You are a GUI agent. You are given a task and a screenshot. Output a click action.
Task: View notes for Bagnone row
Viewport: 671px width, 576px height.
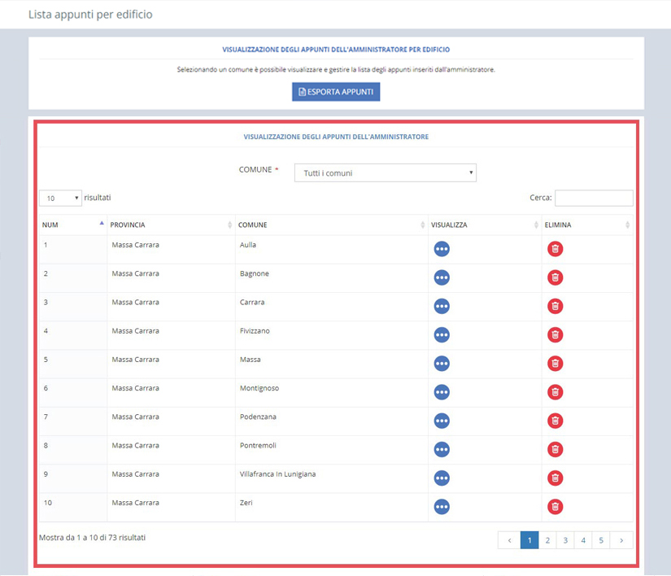coord(442,277)
